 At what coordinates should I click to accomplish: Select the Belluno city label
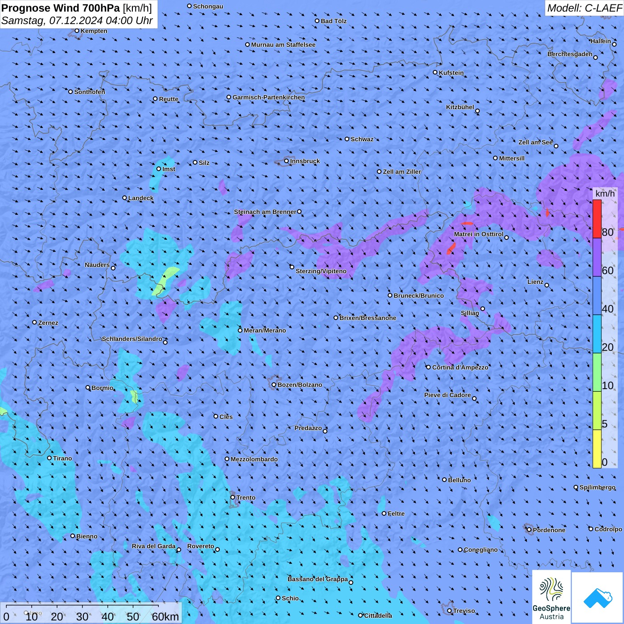459,480
